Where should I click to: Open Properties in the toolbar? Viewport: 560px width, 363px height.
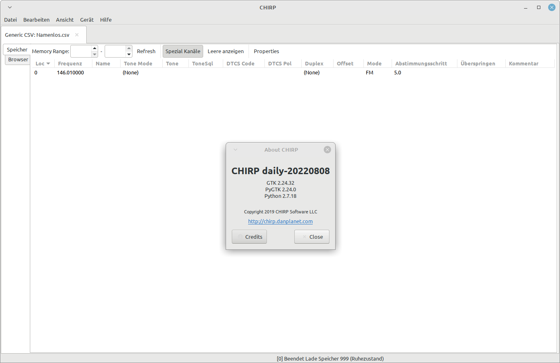pyautogui.click(x=267, y=52)
